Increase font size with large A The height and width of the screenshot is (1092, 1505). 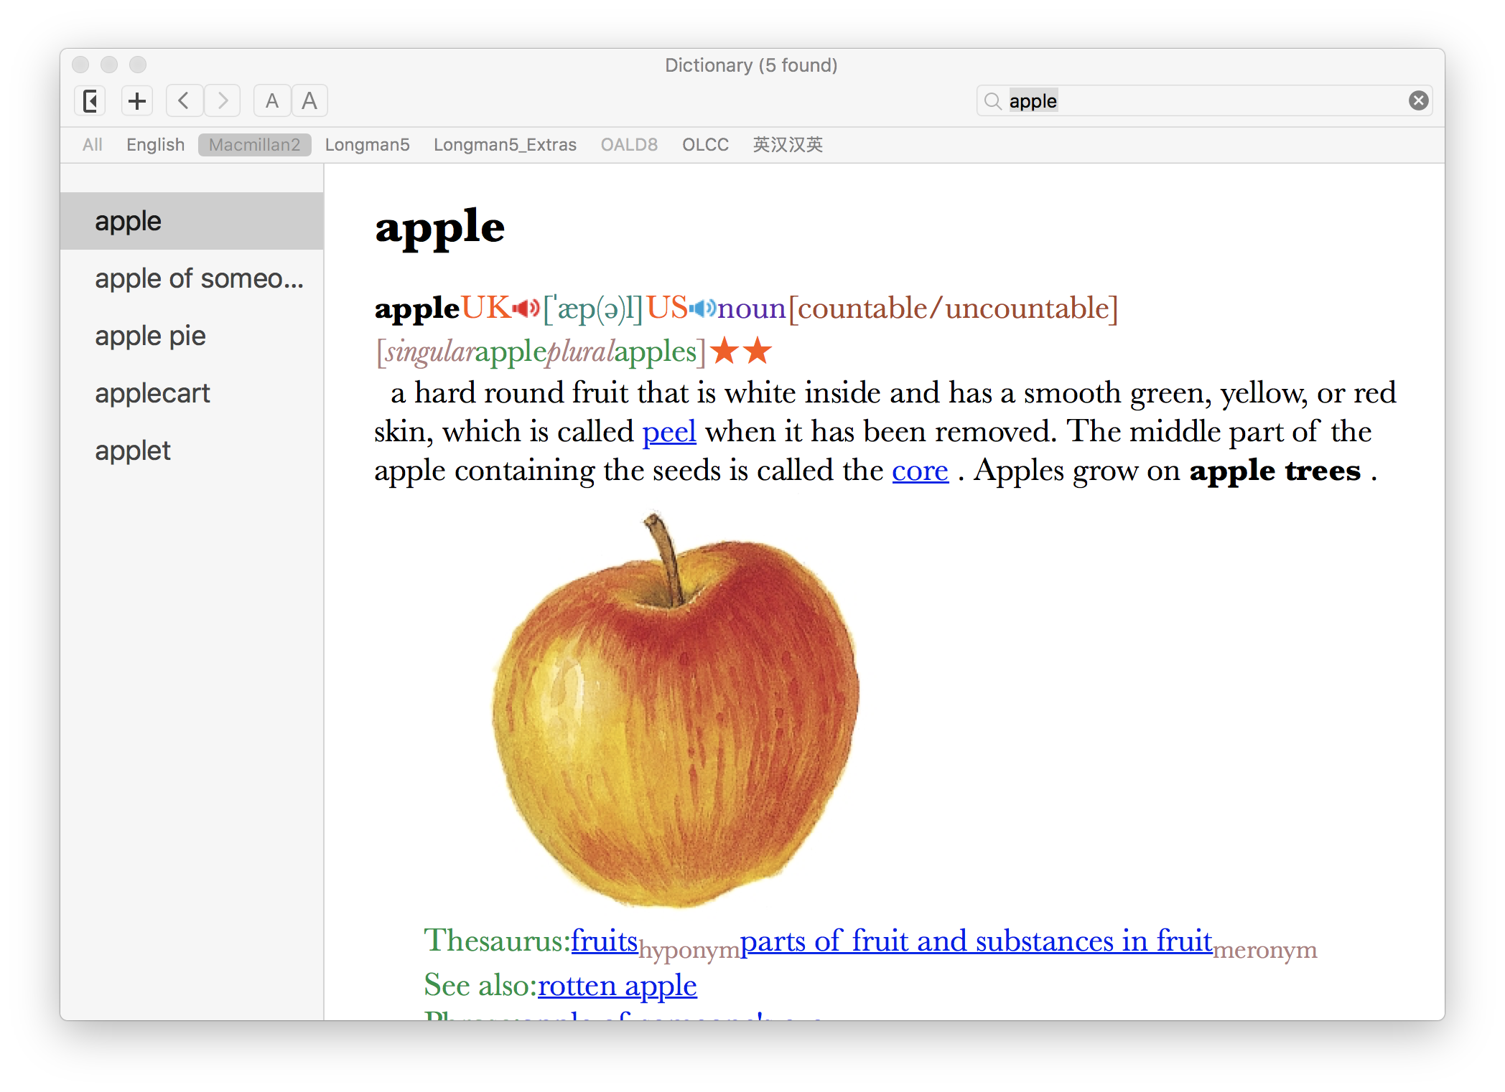point(309,100)
